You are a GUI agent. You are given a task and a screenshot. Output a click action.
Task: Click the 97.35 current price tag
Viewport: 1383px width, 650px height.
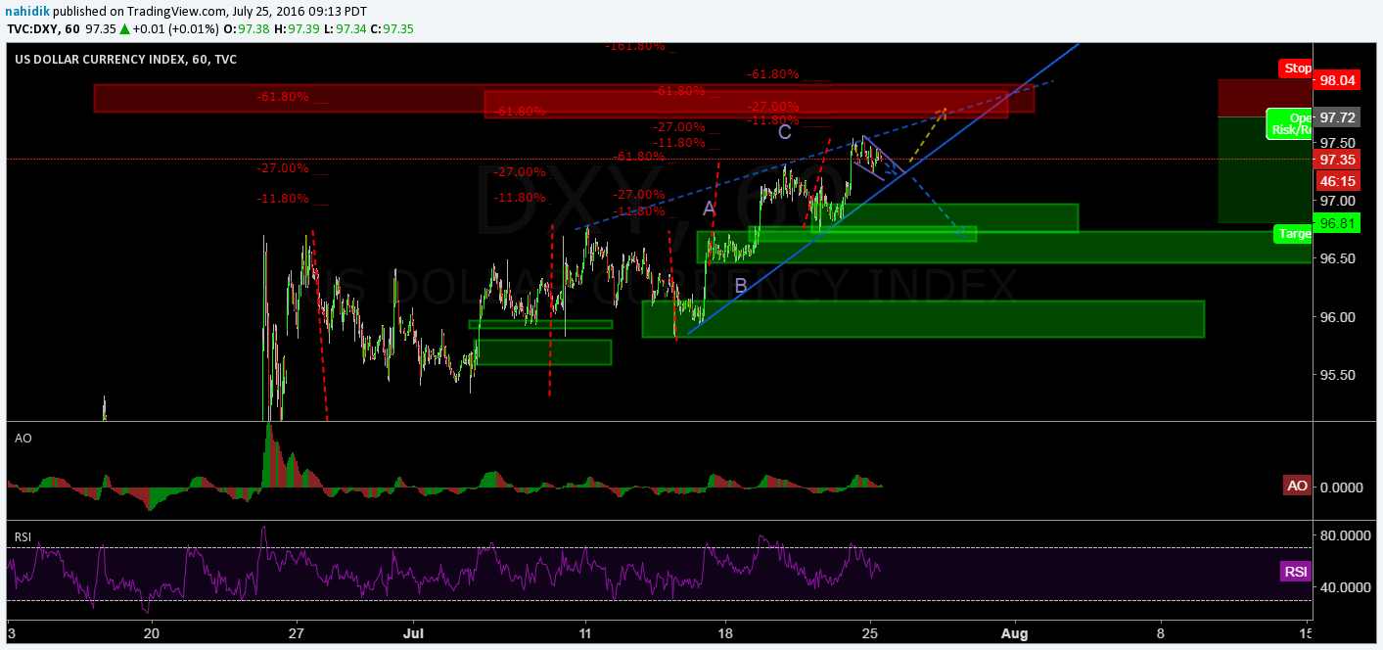click(x=1338, y=160)
